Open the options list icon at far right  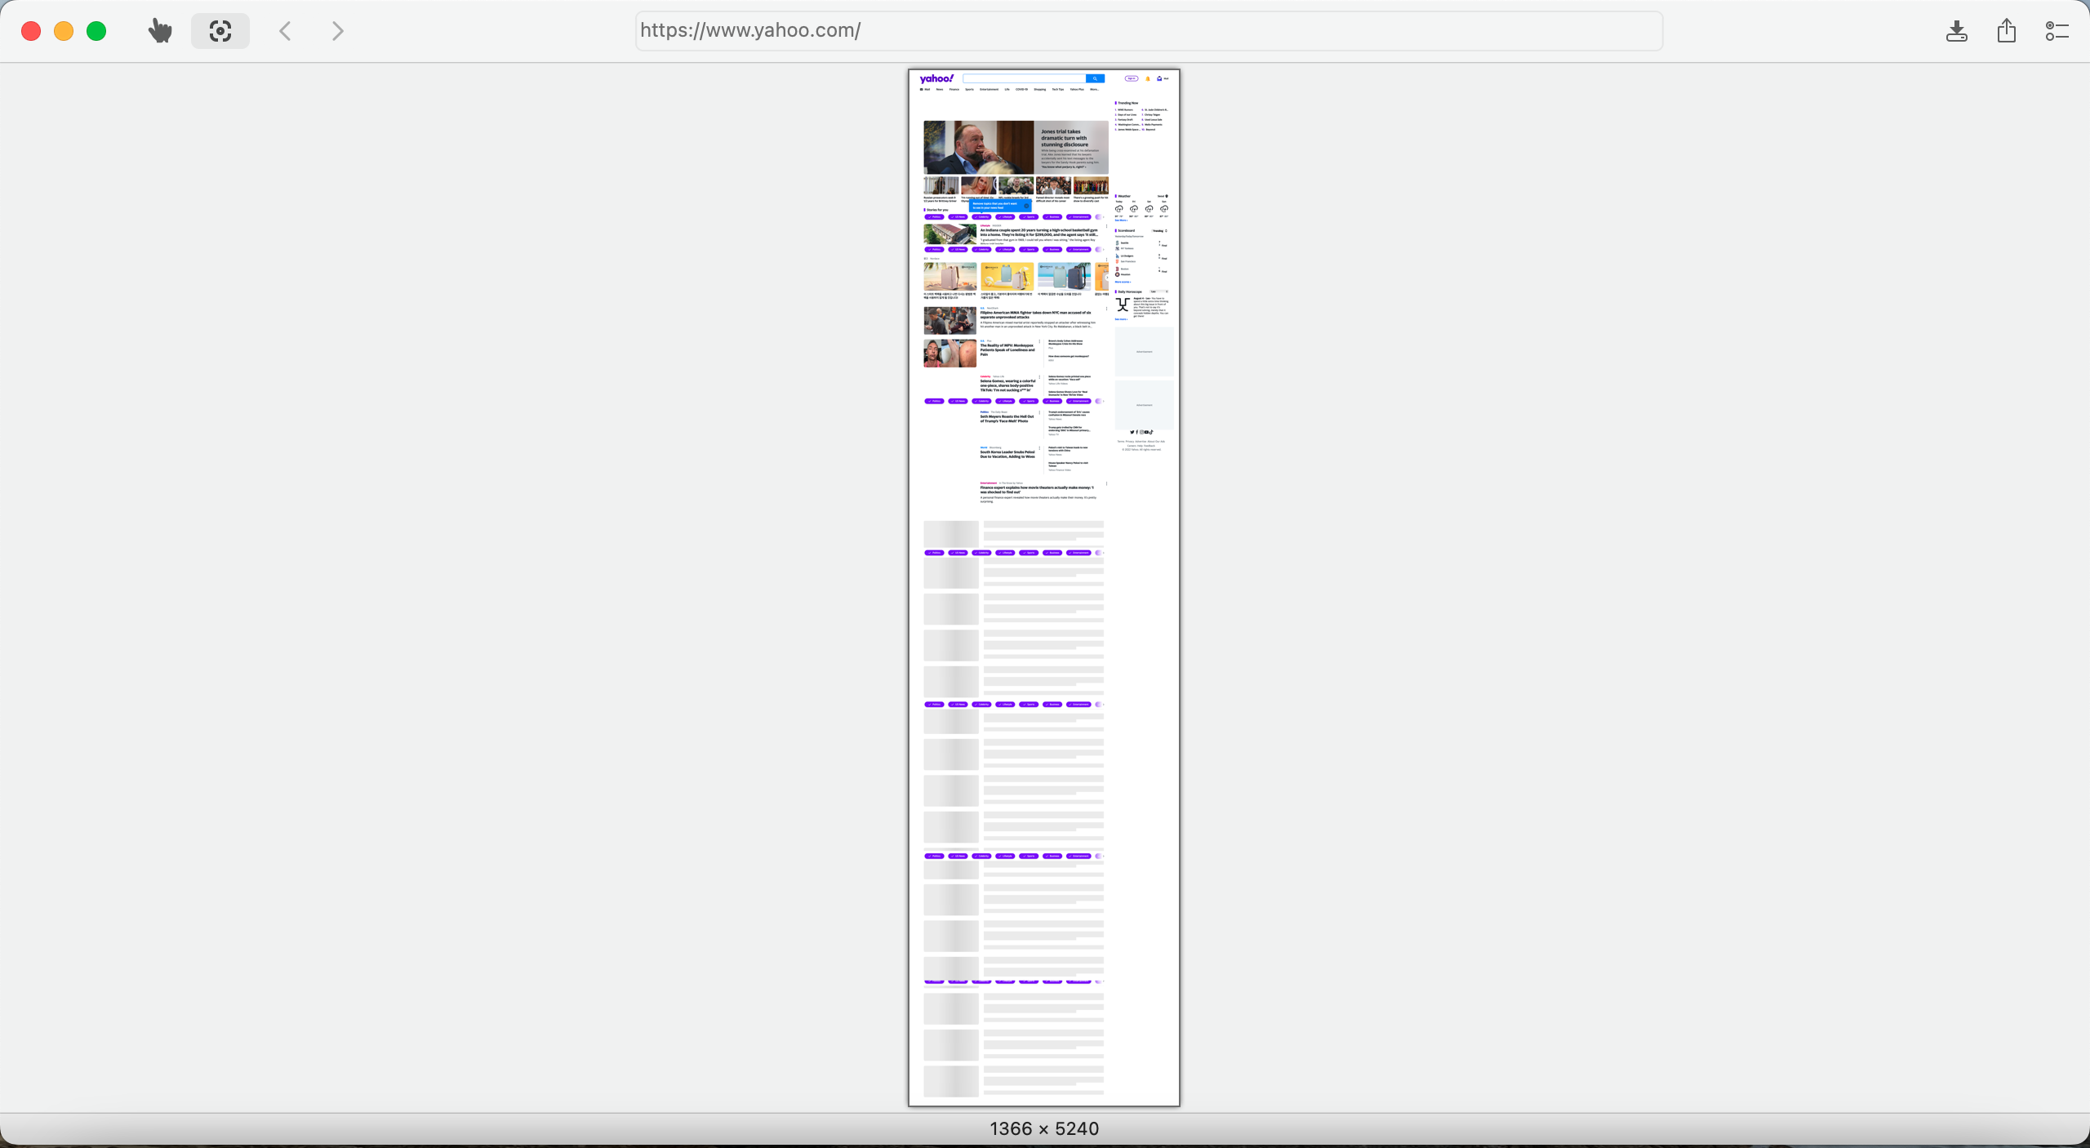click(2057, 31)
